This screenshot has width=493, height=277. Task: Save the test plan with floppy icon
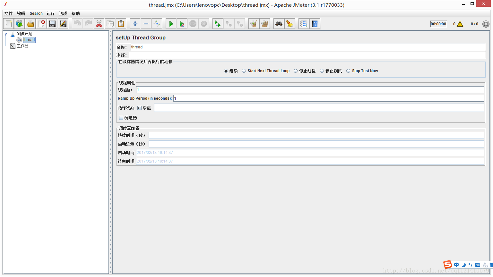pos(52,24)
